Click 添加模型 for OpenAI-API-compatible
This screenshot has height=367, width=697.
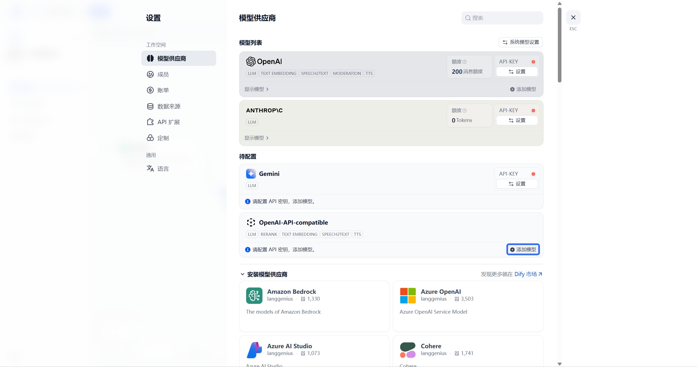(523, 249)
